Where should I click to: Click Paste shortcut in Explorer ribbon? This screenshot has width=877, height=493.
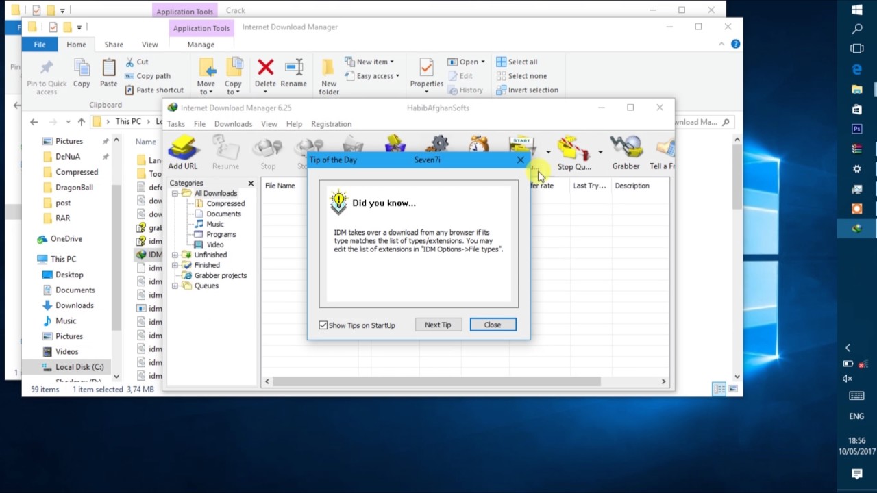154,90
